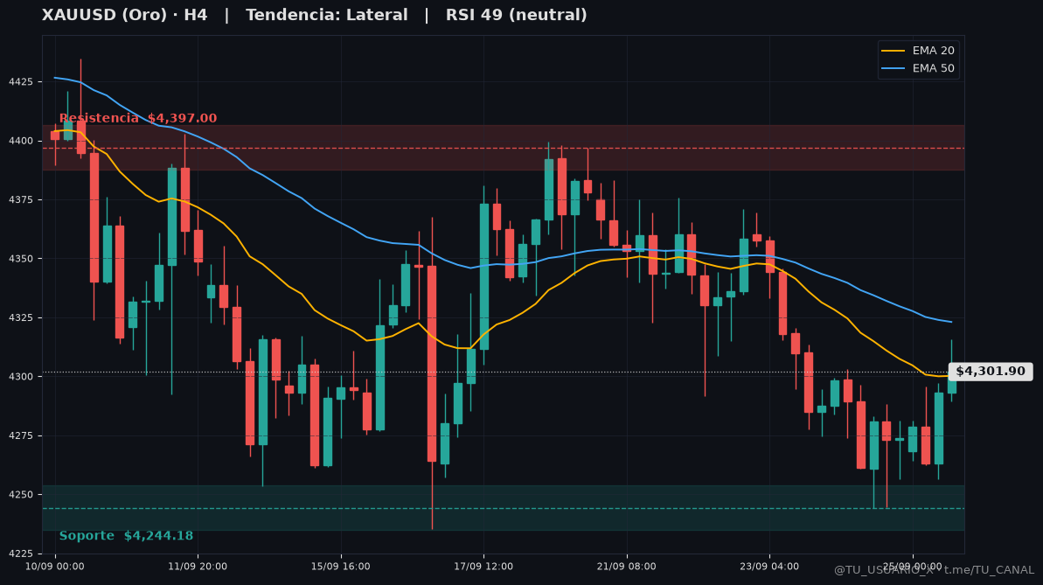The height and width of the screenshot is (585, 1043).
Task: Click the 11/09 20:00 time label
Action: click(198, 567)
